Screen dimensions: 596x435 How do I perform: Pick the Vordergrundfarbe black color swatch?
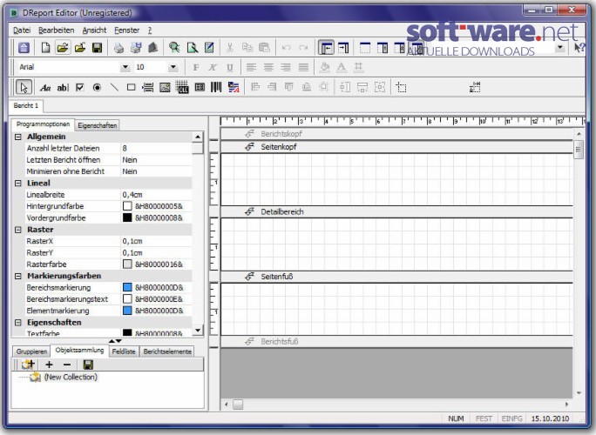pos(127,217)
